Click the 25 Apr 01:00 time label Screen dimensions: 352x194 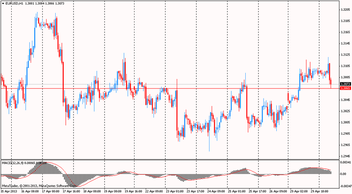(x=237, y=191)
